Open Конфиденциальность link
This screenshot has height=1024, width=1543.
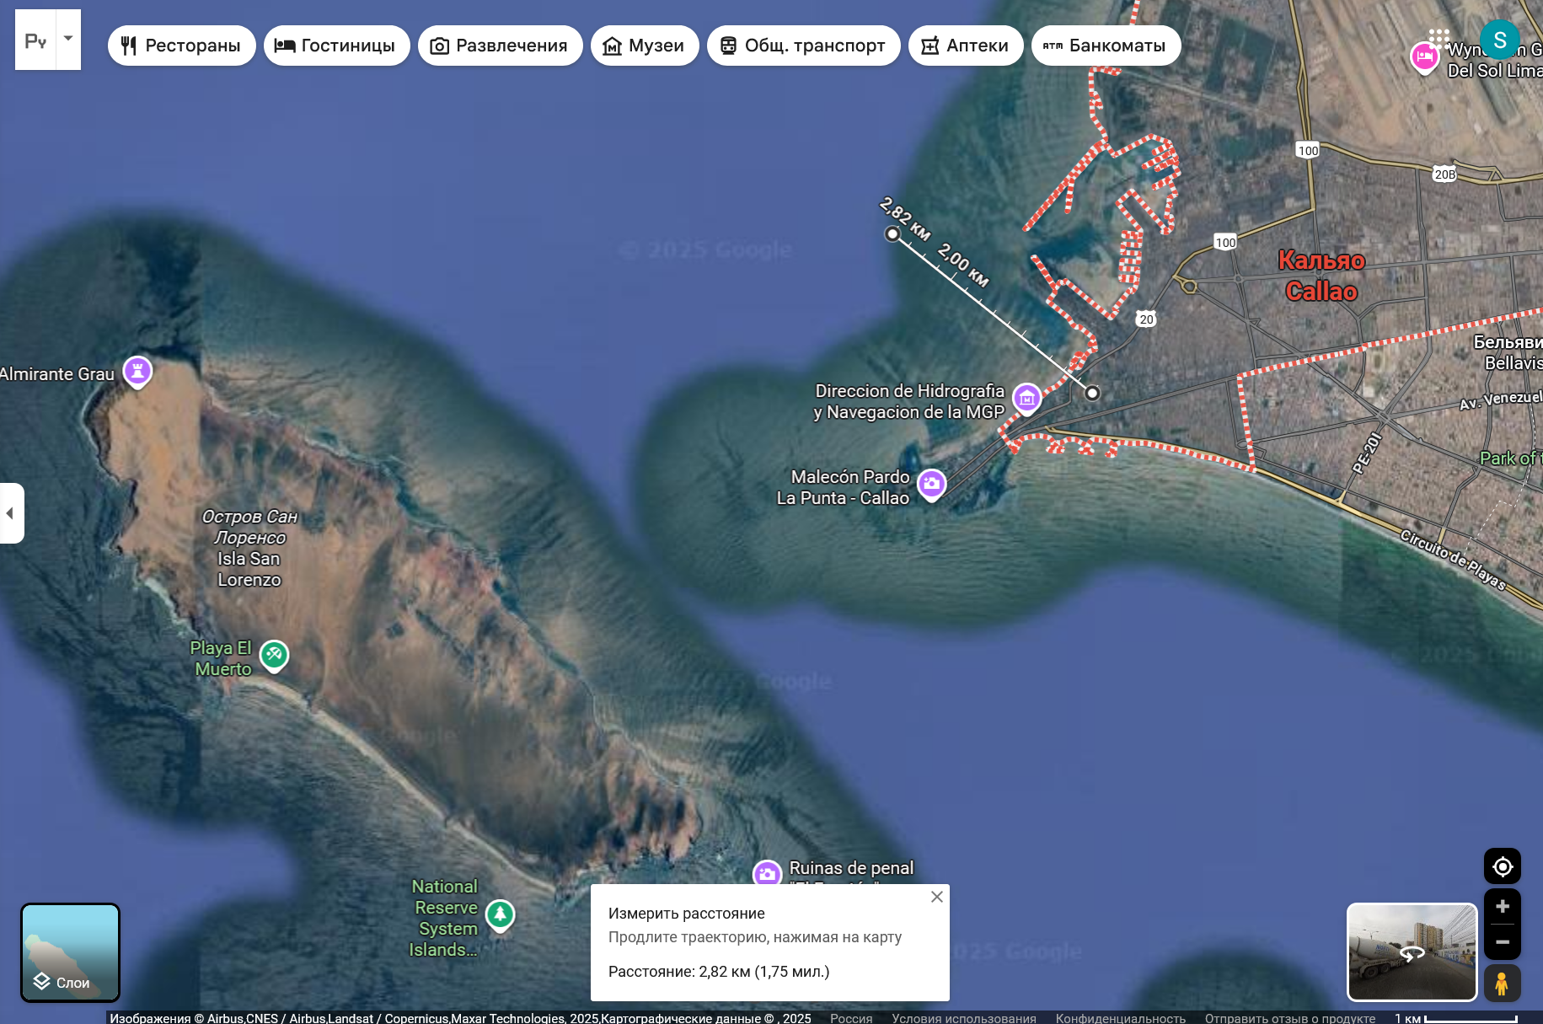(1121, 1017)
